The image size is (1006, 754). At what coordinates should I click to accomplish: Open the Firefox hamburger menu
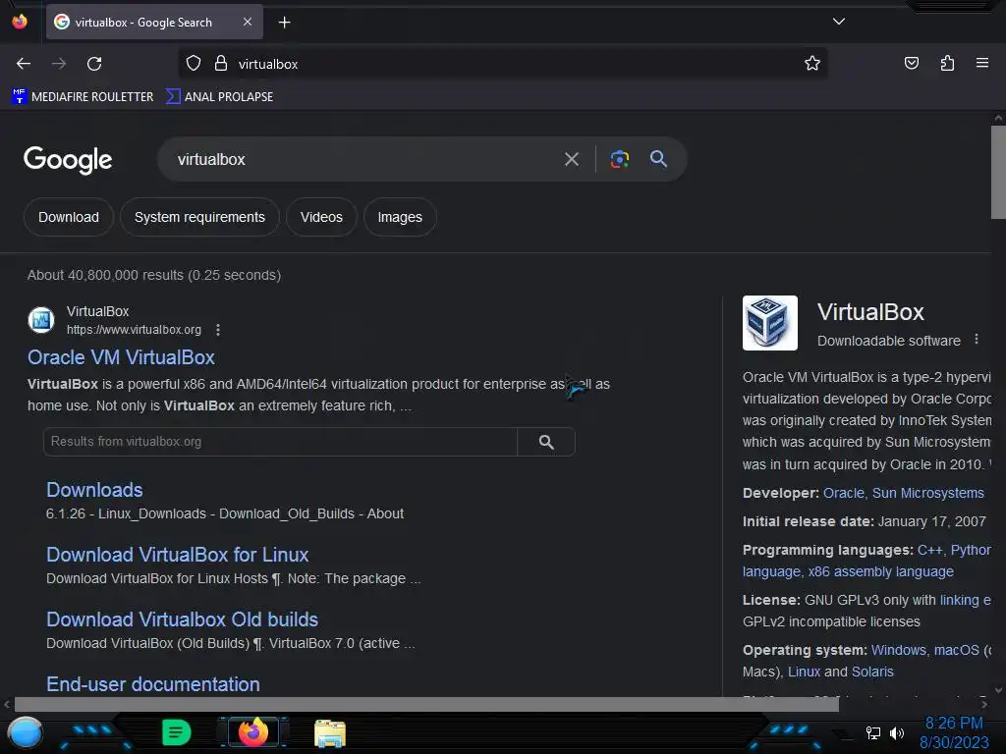point(982,63)
